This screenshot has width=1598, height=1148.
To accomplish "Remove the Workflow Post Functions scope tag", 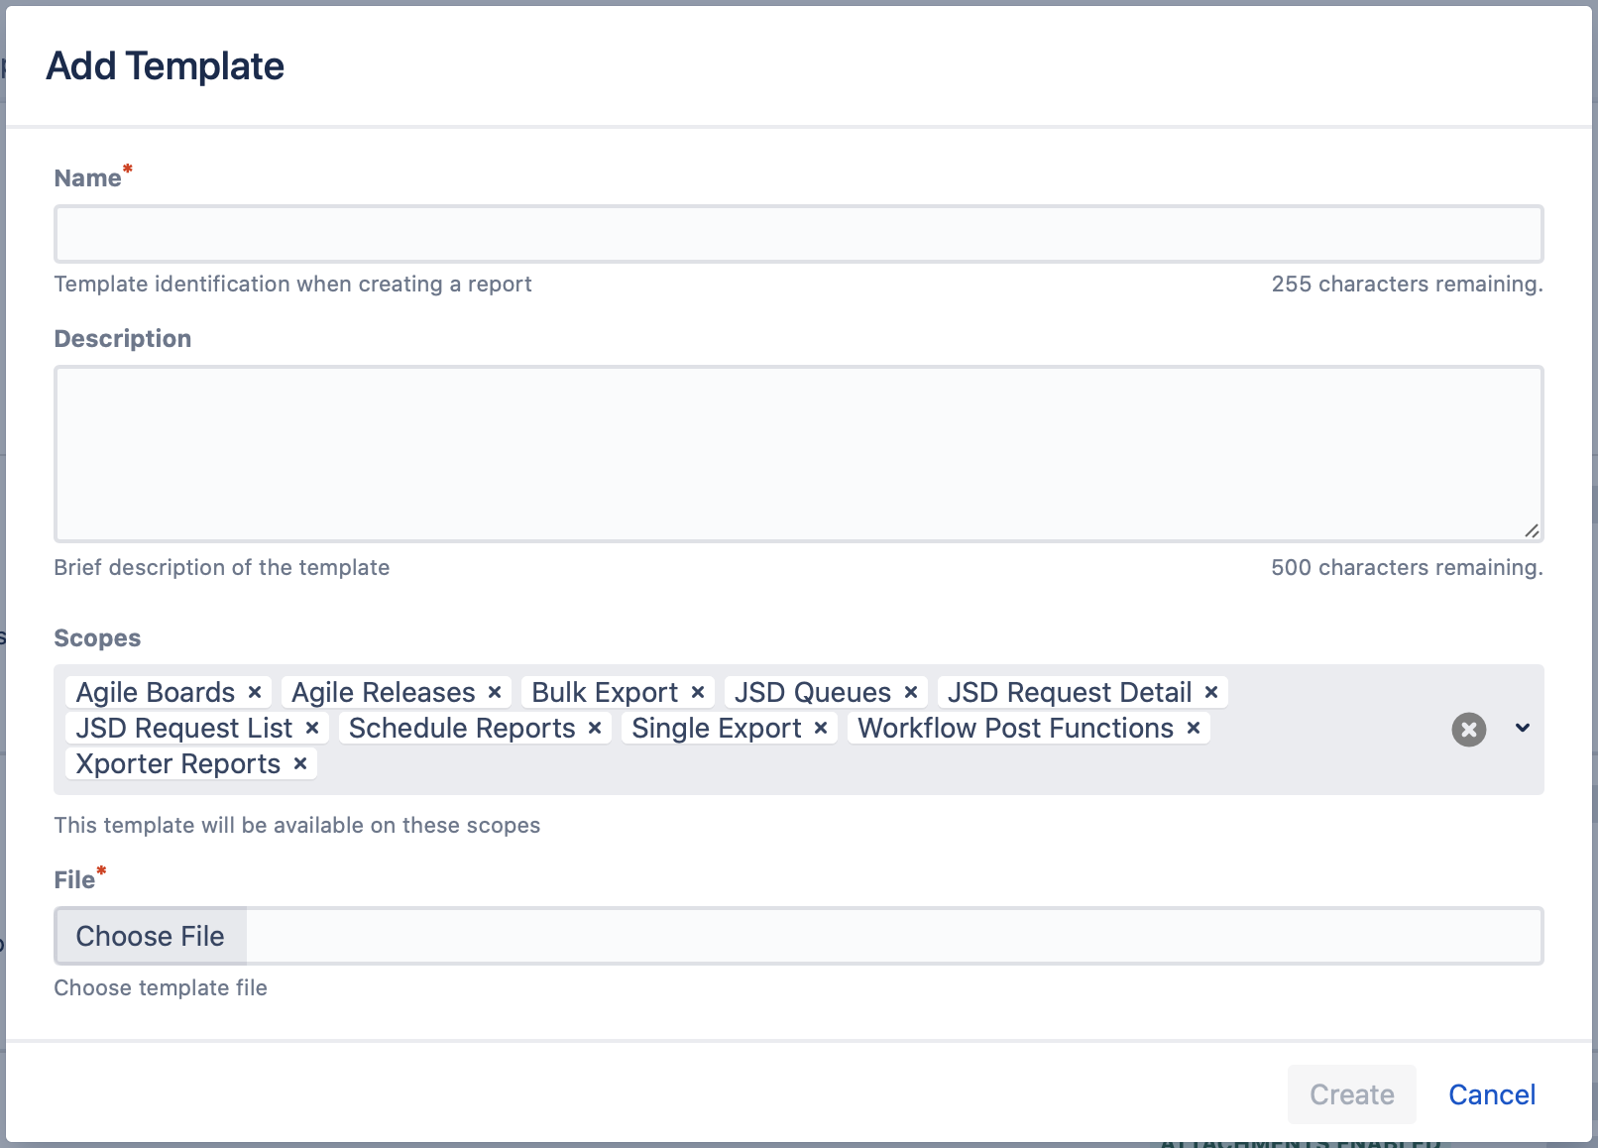I will pyautogui.click(x=1194, y=728).
